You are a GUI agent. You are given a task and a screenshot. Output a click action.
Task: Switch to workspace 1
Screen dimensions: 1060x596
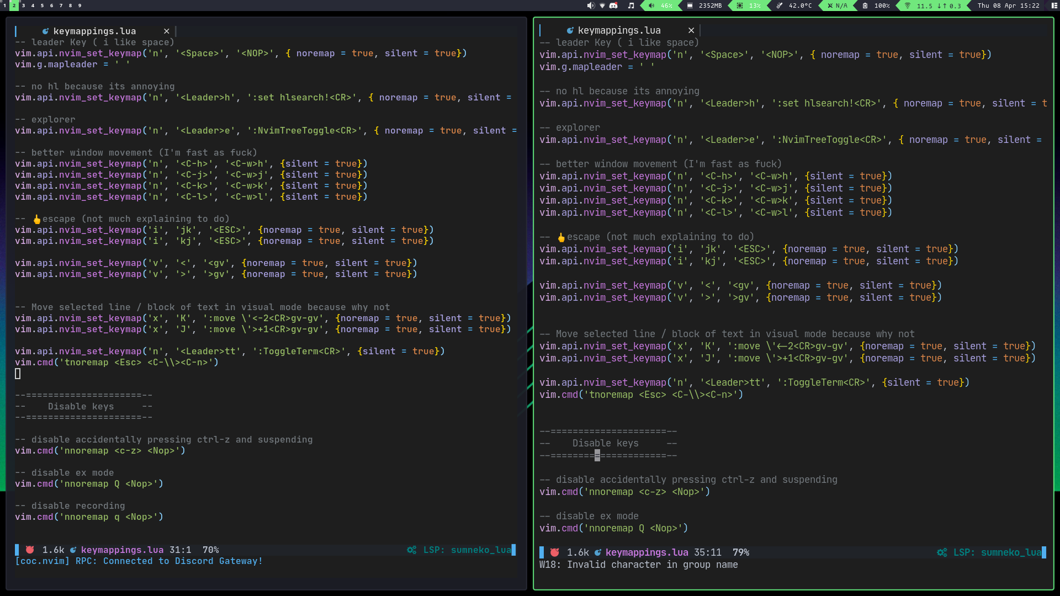pos(4,6)
